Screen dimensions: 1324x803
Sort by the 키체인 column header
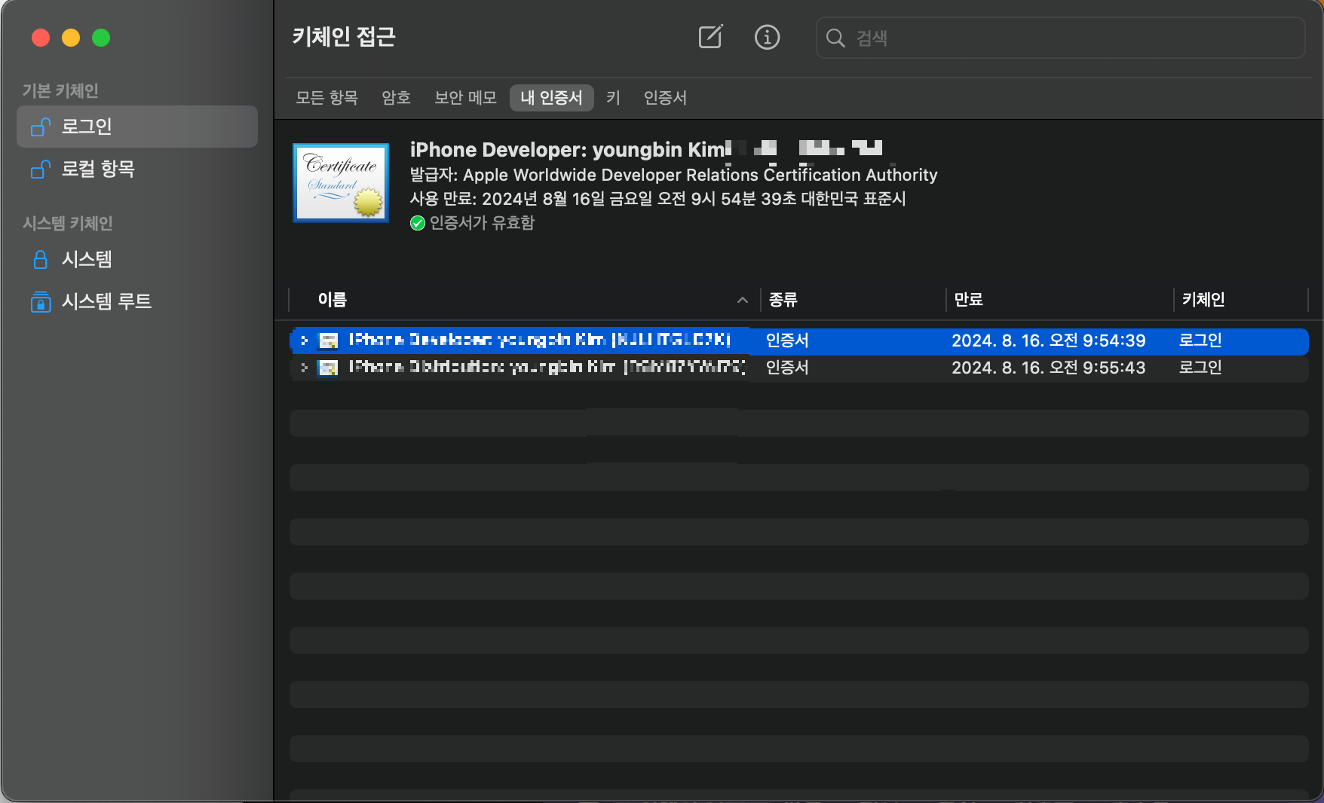click(1203, 300)
